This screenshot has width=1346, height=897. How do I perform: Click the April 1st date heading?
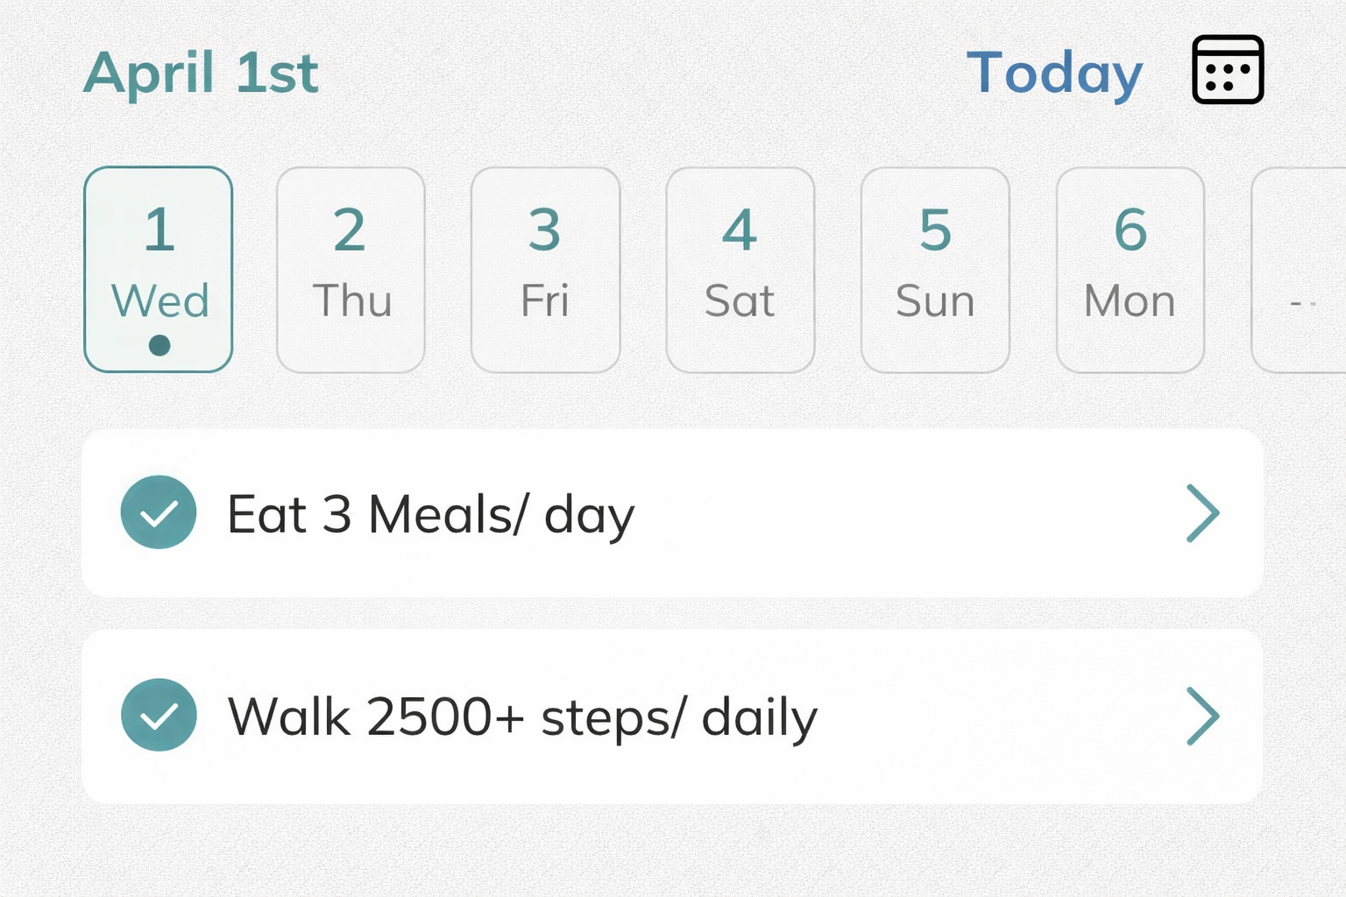point(201,73)
